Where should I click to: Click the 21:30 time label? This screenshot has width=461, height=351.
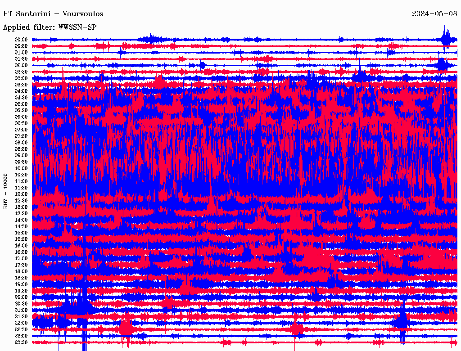[21, 317]
